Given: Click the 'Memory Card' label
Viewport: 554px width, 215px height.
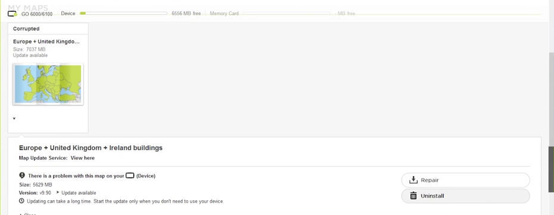Looking at the screenshot, I should [225, 14].
